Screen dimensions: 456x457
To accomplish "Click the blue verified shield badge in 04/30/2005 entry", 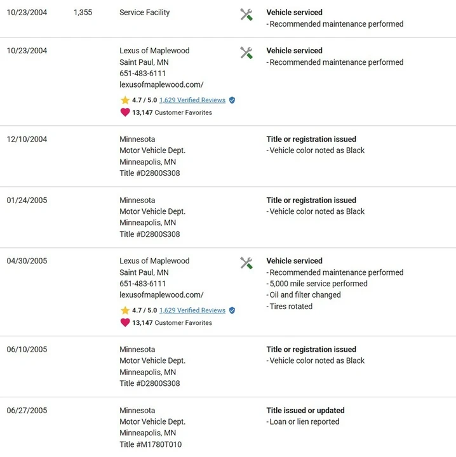I will [x=232, y=310].
